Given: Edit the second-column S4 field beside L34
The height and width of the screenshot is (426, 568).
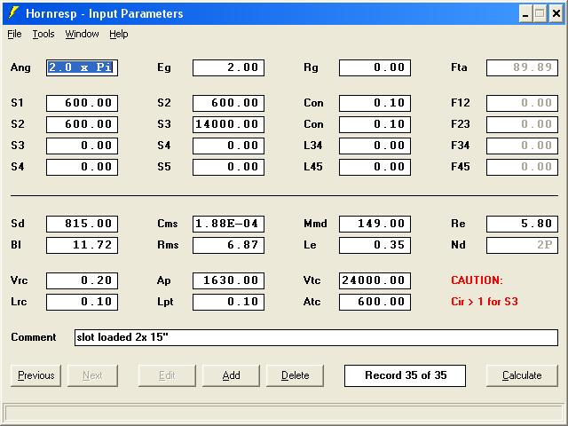Looking at the screenshot, I should 228,146.
